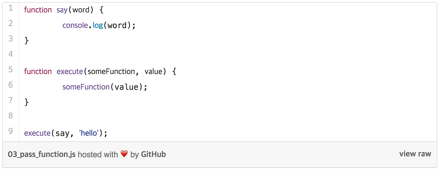Click 'console' on line 2

click(75, 25)
